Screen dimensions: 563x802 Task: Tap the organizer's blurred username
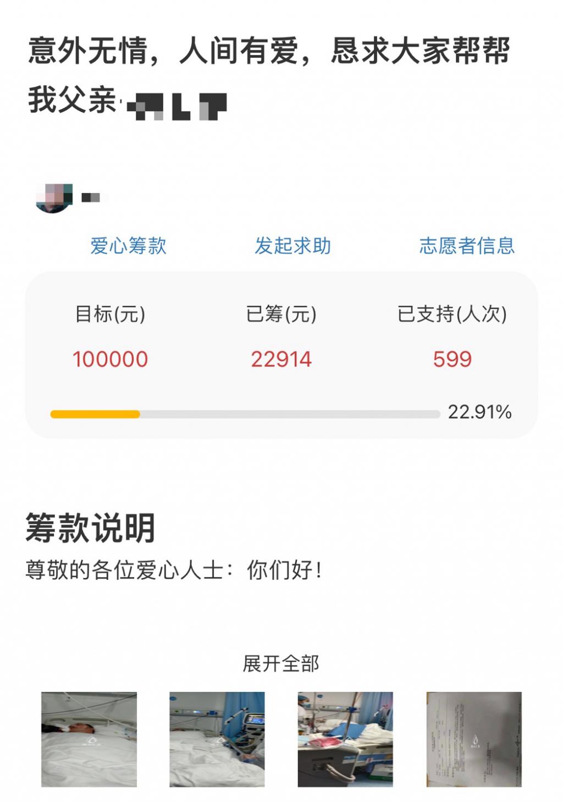[x=91, y=197]
